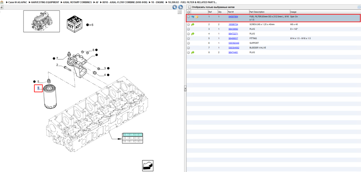Open part number 500304562 link
The width and height of the screenshot is (361, 172).
[234, 48]
